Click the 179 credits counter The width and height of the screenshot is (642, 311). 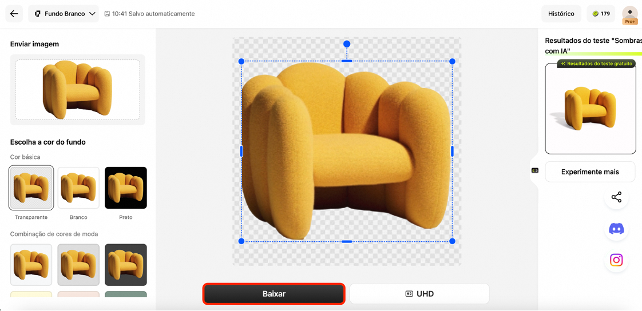point(601,14)
